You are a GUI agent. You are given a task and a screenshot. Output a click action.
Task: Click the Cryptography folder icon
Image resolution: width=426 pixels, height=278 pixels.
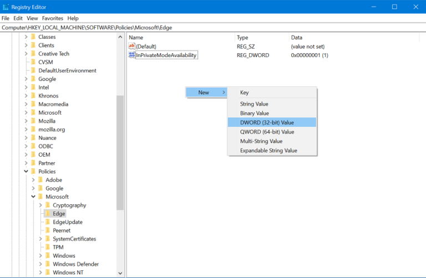[48, 205]
